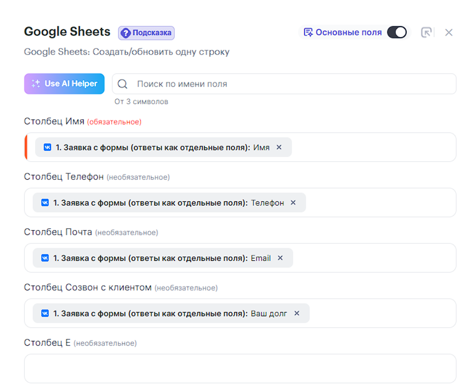Click the empty Столбец E input field

point(240,369)
